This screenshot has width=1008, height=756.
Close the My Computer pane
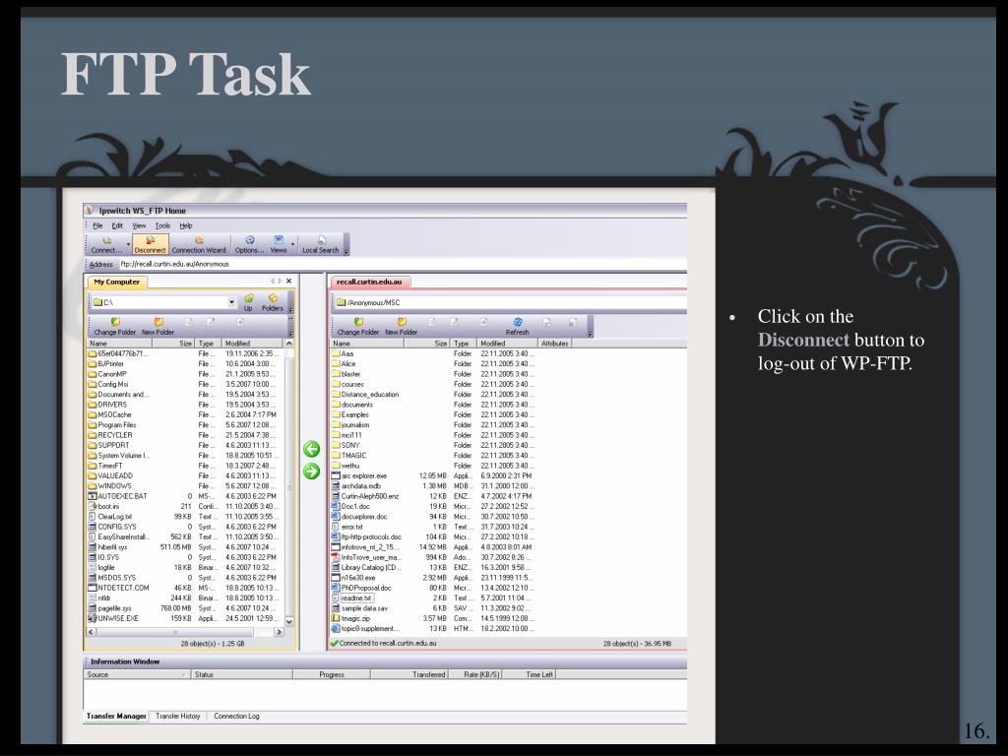(x=288, y=281)
